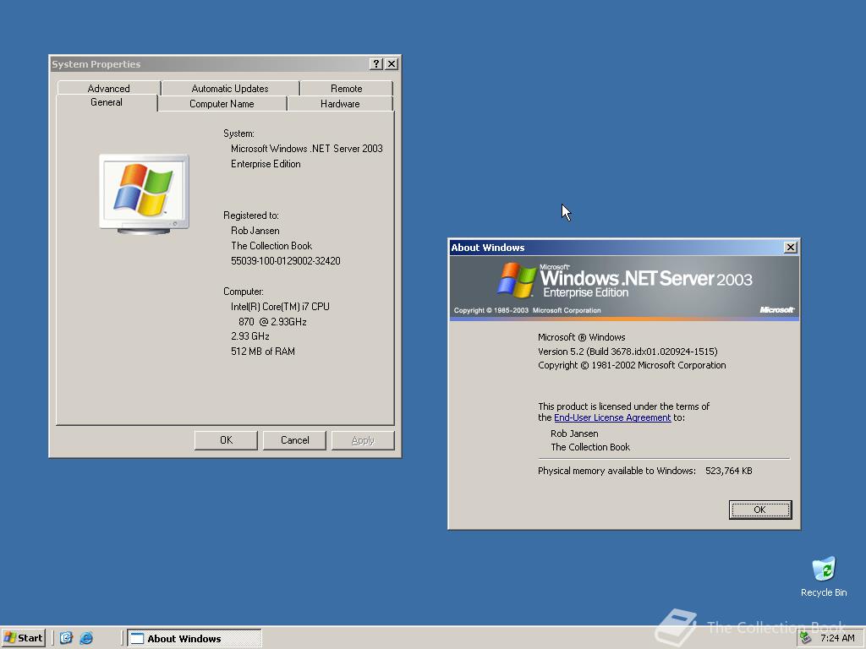The image size is (866, 649).
Task: Click the Windows .NET Server 2003 banner
Action: pos(624,288)
